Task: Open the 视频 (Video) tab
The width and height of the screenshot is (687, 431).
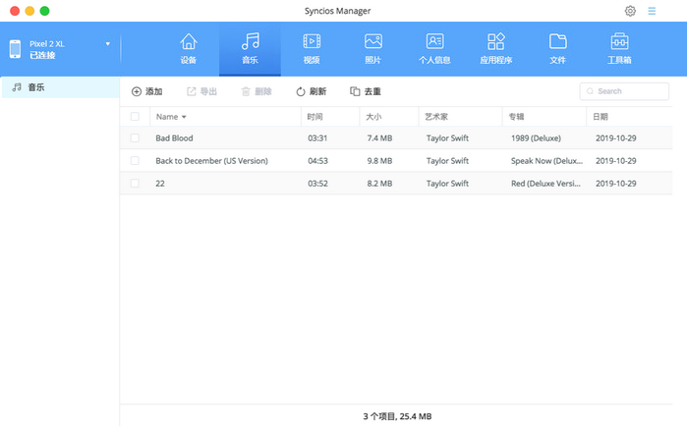Action: 312,49
